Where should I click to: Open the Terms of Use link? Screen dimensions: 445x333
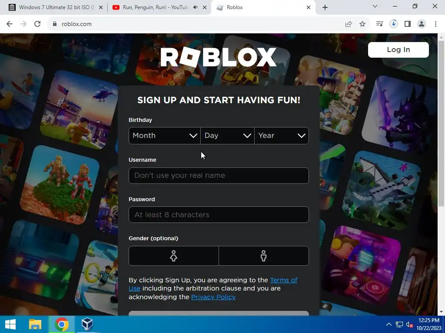(x=283, y=280)
